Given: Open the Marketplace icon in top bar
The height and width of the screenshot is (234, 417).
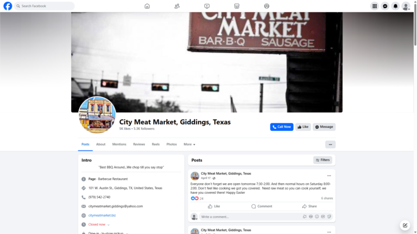Looking at the screenshot, I should (237, 6).
